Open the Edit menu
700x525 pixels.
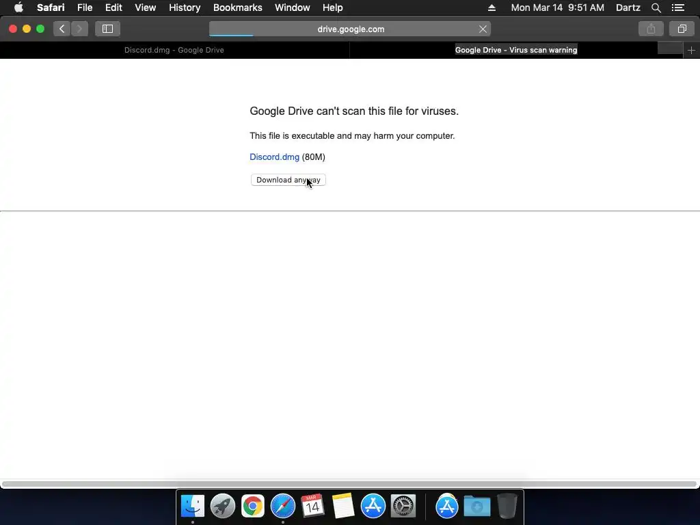tap(113, 8)
